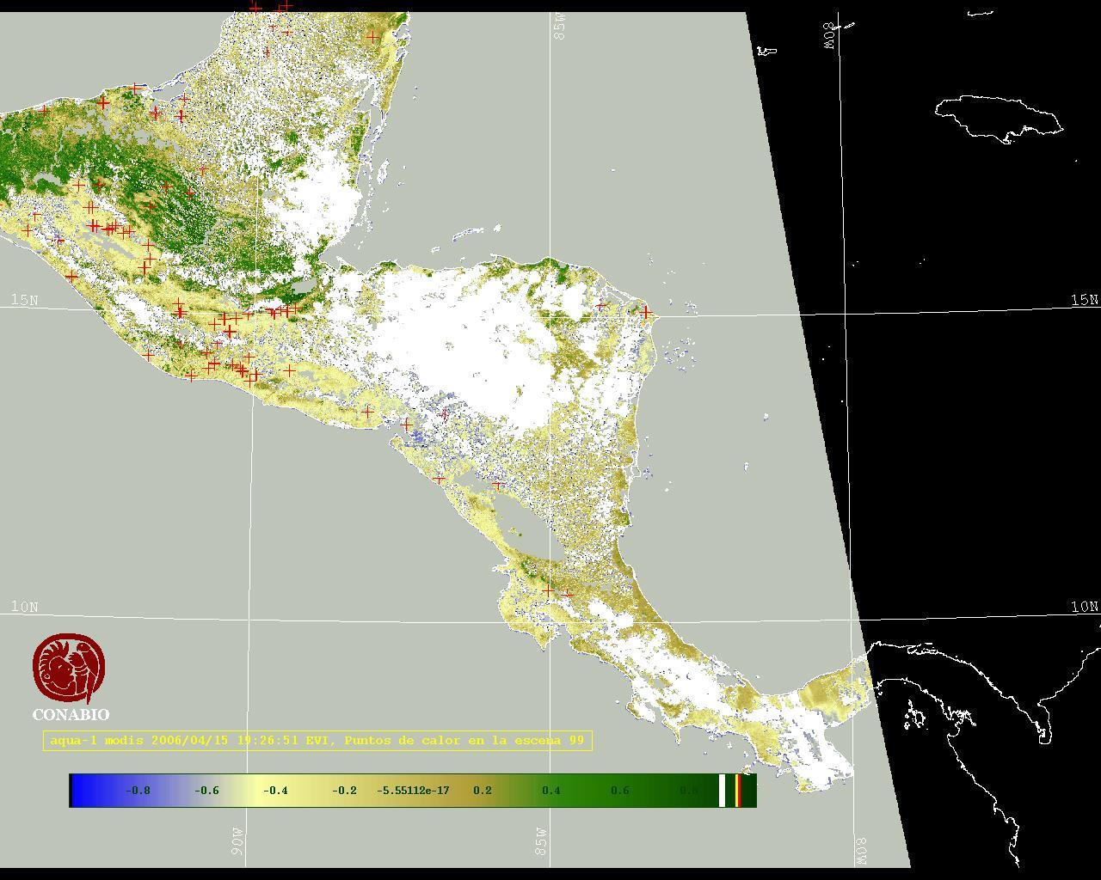1101x880 pixels.
Task: Click the white Jamaica island outline
Action: pos(998,118)
